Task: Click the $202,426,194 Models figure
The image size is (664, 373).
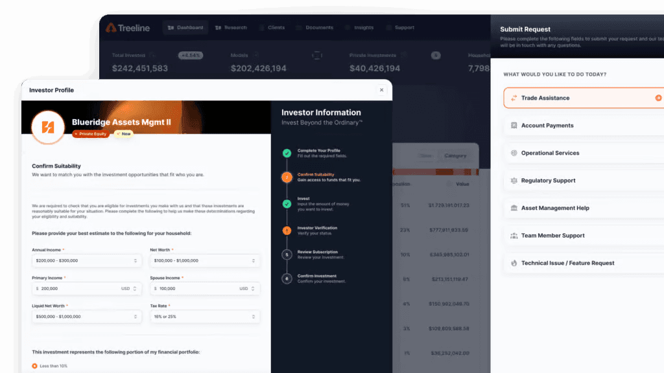Action: tap(258, 68)
